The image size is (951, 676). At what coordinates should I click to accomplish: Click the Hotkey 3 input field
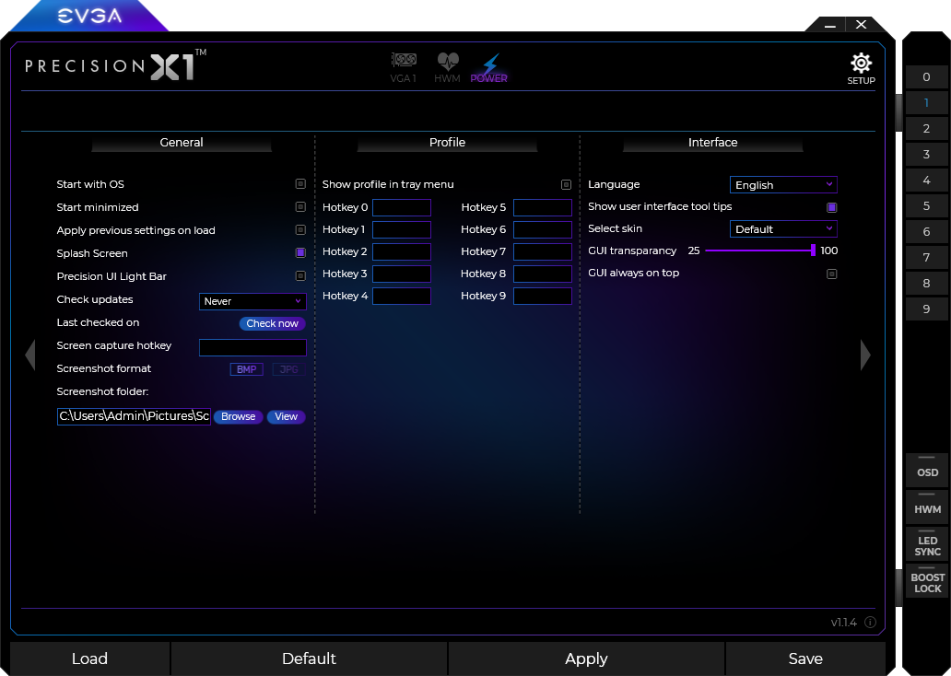click(402, 274)
